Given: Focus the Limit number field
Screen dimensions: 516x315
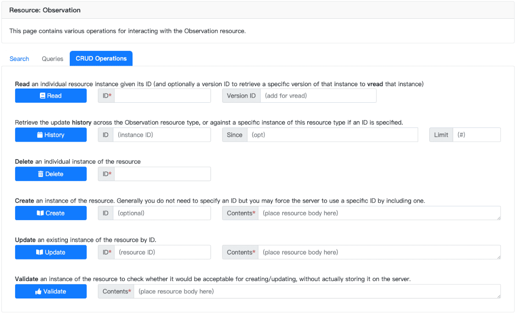Looking at the screenshot, I should click(477, 135).
